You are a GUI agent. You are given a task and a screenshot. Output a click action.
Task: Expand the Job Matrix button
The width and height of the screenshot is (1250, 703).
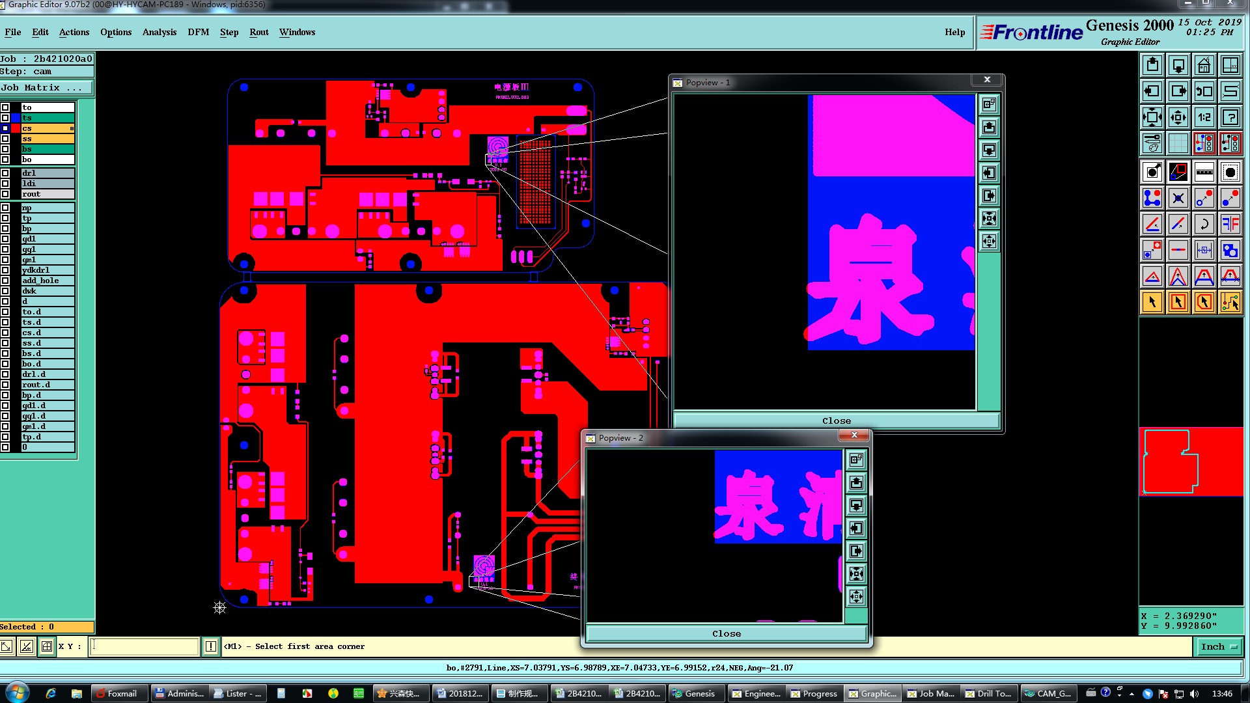coord(46,87)
